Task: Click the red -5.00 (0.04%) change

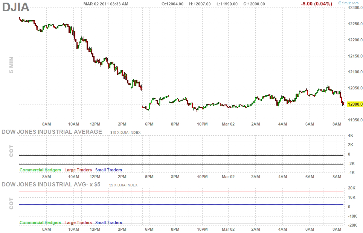Action: pyautogui.click(x=316, y=4)
